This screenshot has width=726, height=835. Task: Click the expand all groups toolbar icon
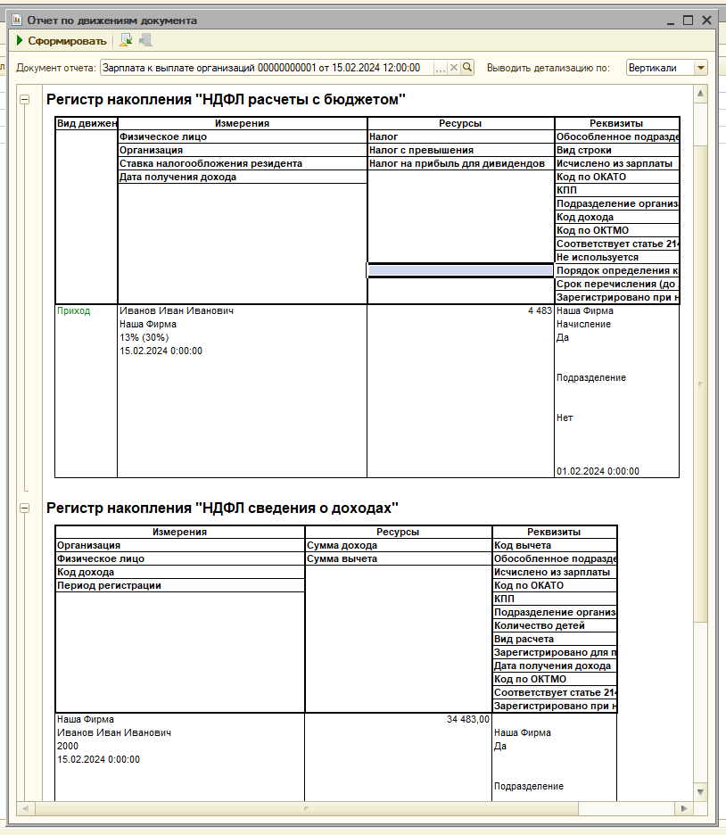[x=126, y=40]
